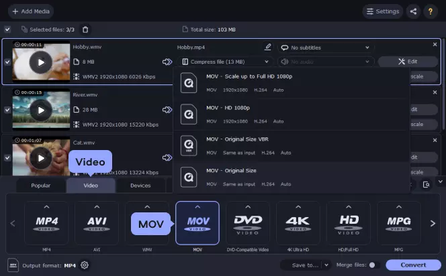446x276 pixels.
Task: Choose the 4K Ultra HD format icon
Action: [x=298, y=223]
